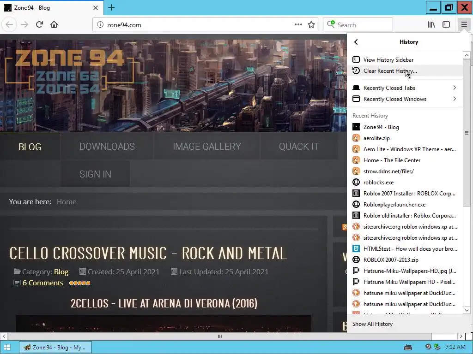473x354 pixels.
Task: Open the on-screen keyboard tray icon
Action: (408, 348)
